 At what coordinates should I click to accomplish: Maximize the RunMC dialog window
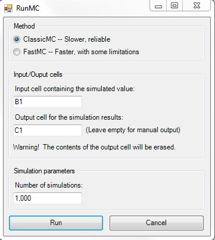175,5
